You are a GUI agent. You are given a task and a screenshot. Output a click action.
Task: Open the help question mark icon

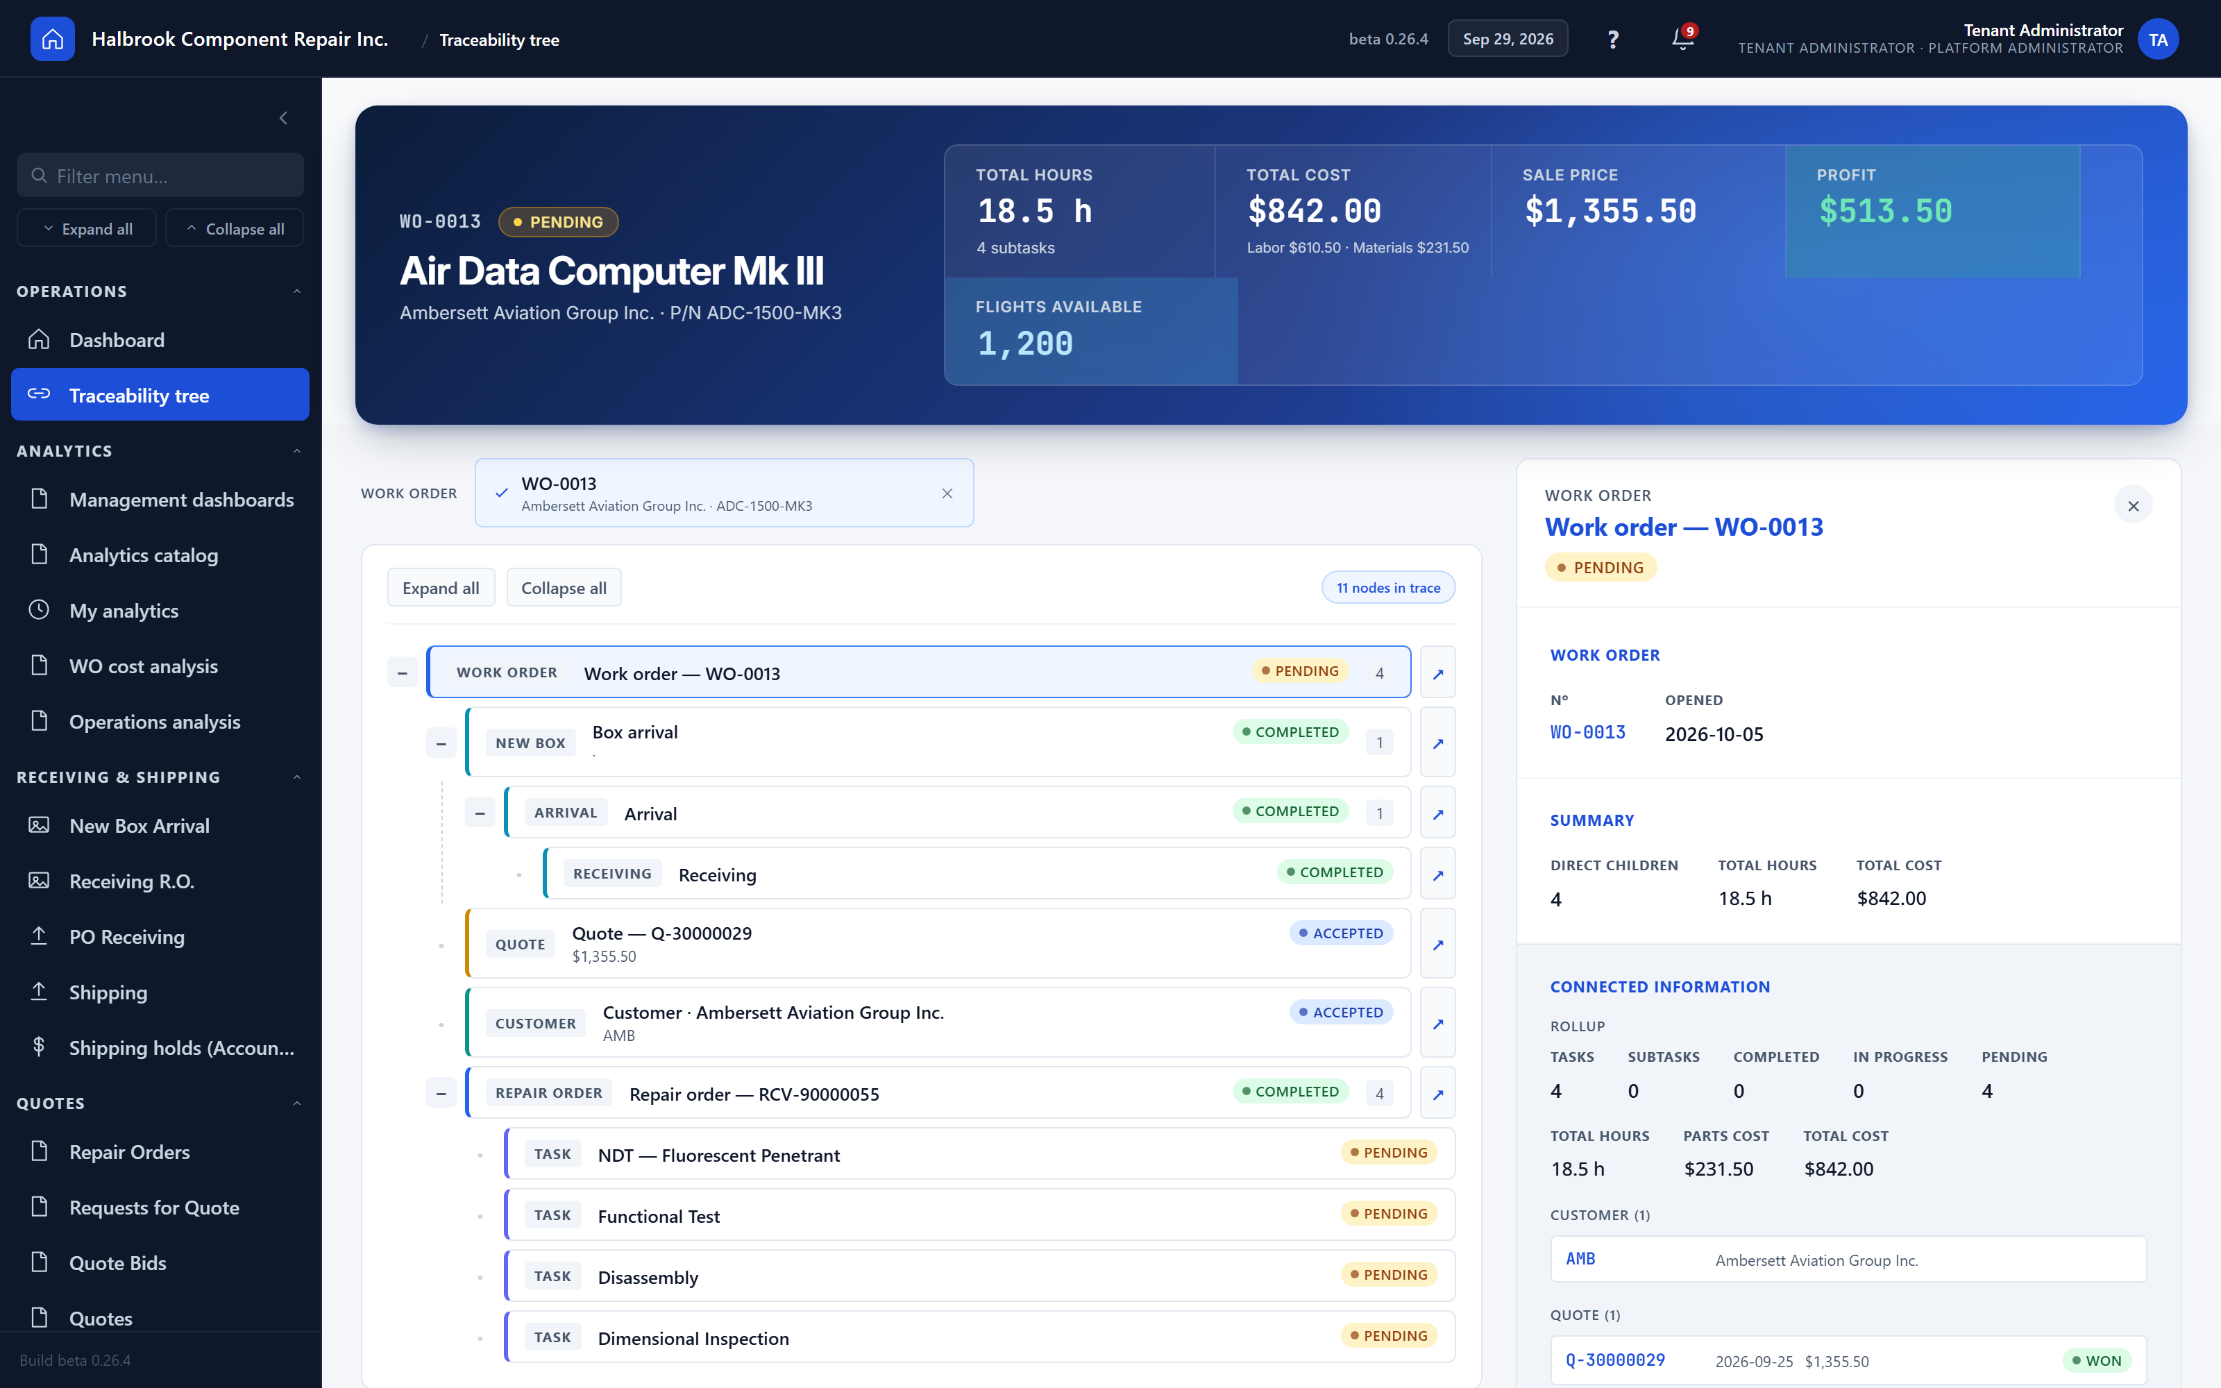[1612, 40]
